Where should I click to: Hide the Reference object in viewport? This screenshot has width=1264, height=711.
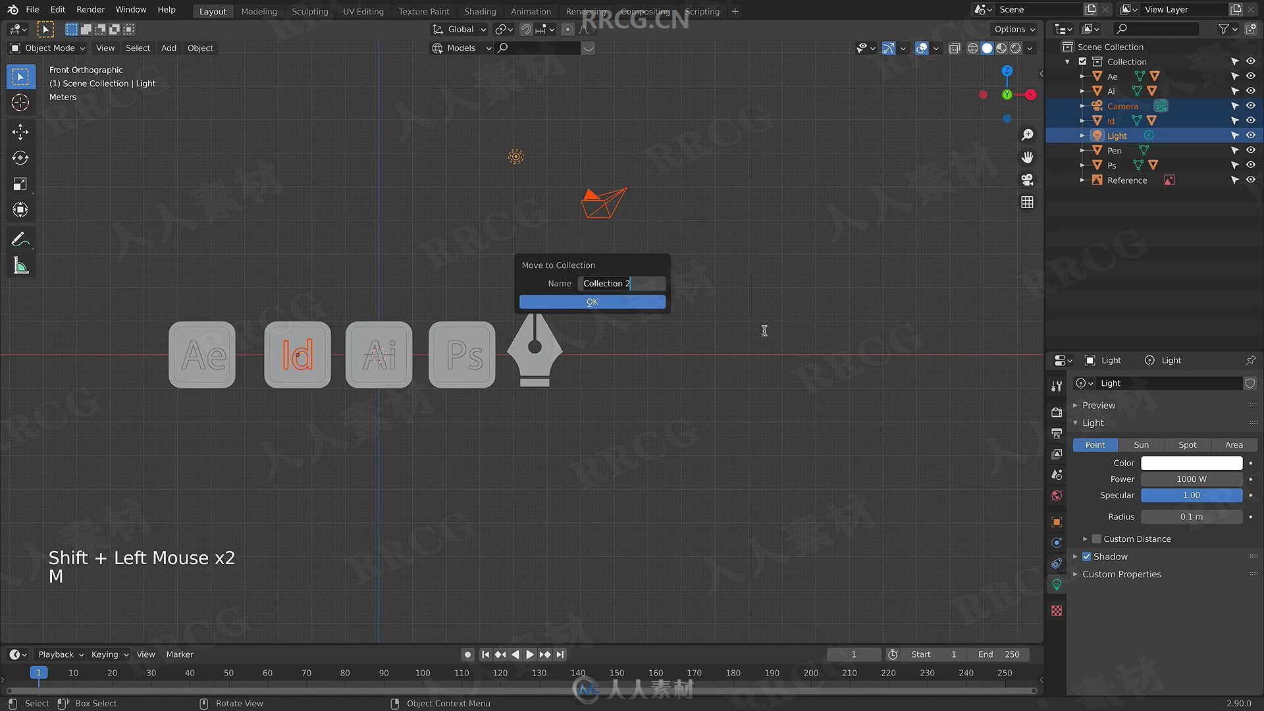click(x=1250, y=180)
